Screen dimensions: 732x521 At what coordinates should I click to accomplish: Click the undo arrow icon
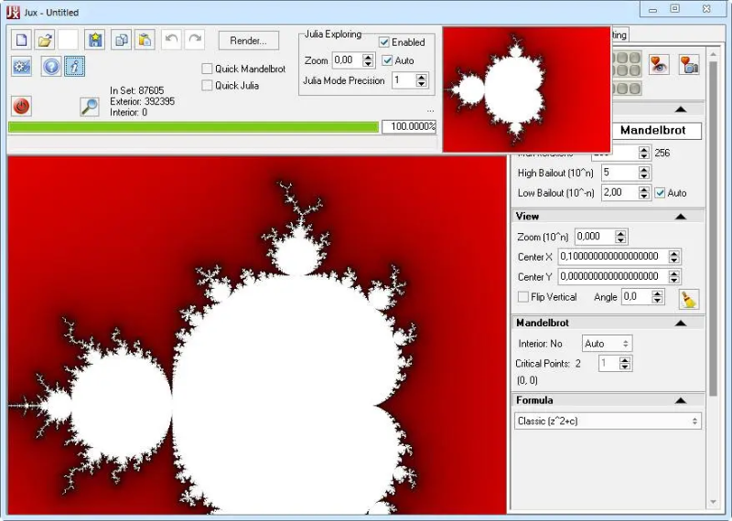(171, 40)
